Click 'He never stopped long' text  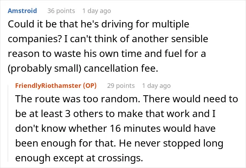tap(171, 143)
